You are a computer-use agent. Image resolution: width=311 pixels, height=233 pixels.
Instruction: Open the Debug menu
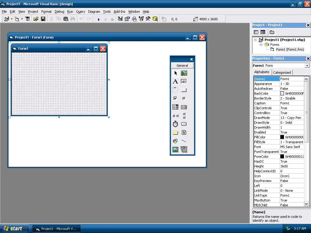[59, 12]
